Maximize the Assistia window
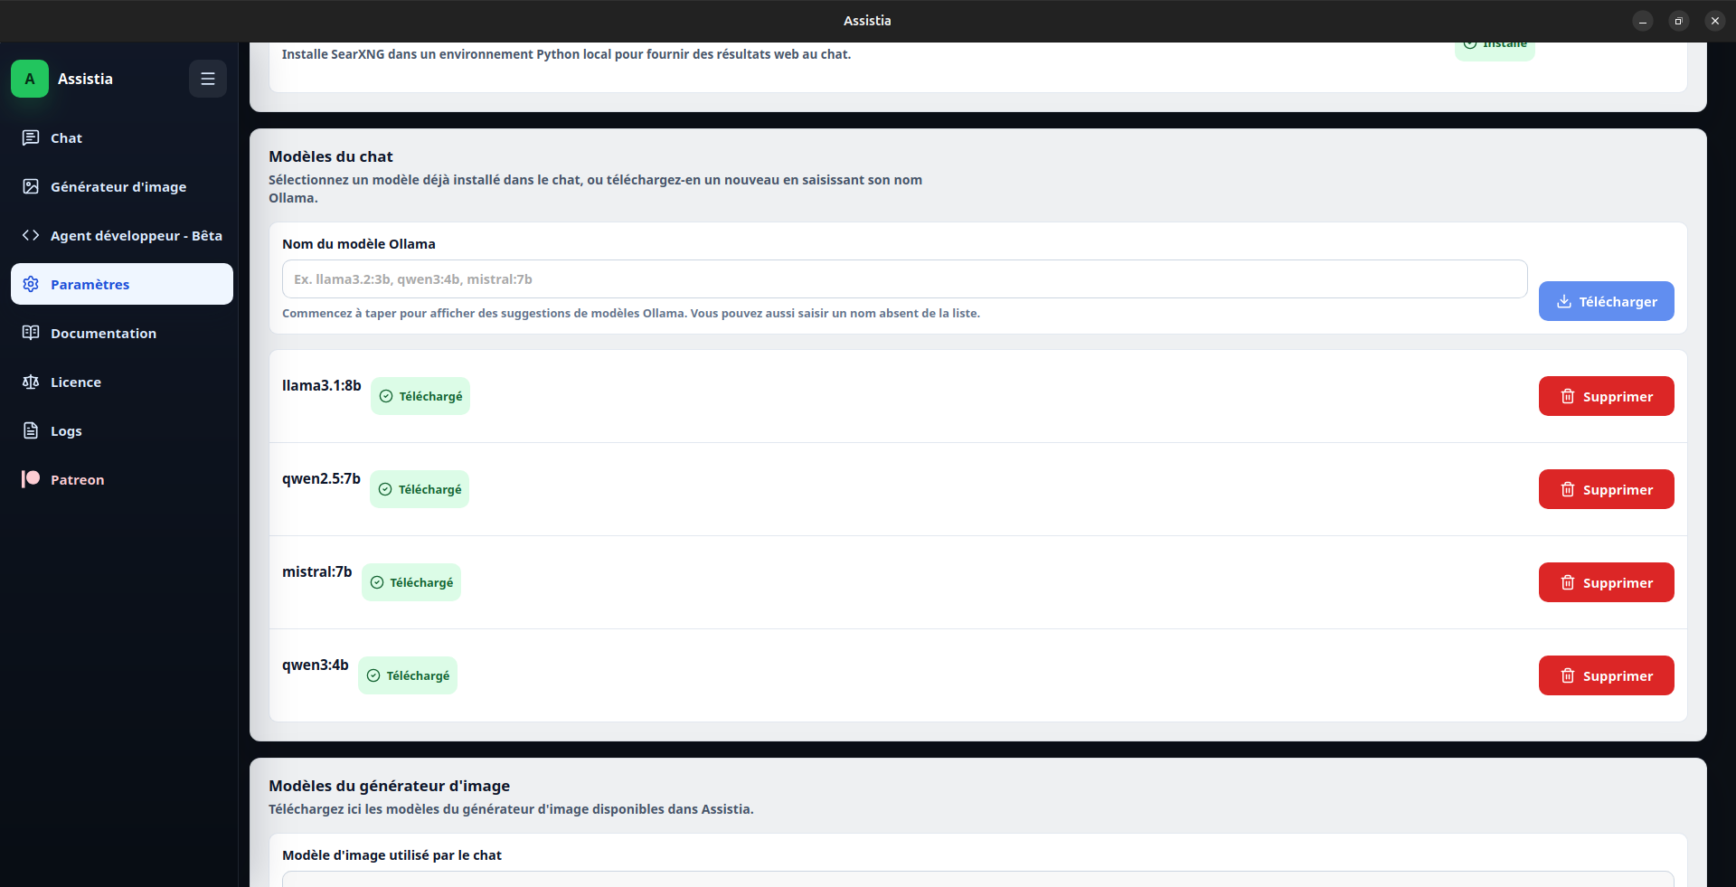This screenshot has height=887, width=1736. pos(1679,21)
